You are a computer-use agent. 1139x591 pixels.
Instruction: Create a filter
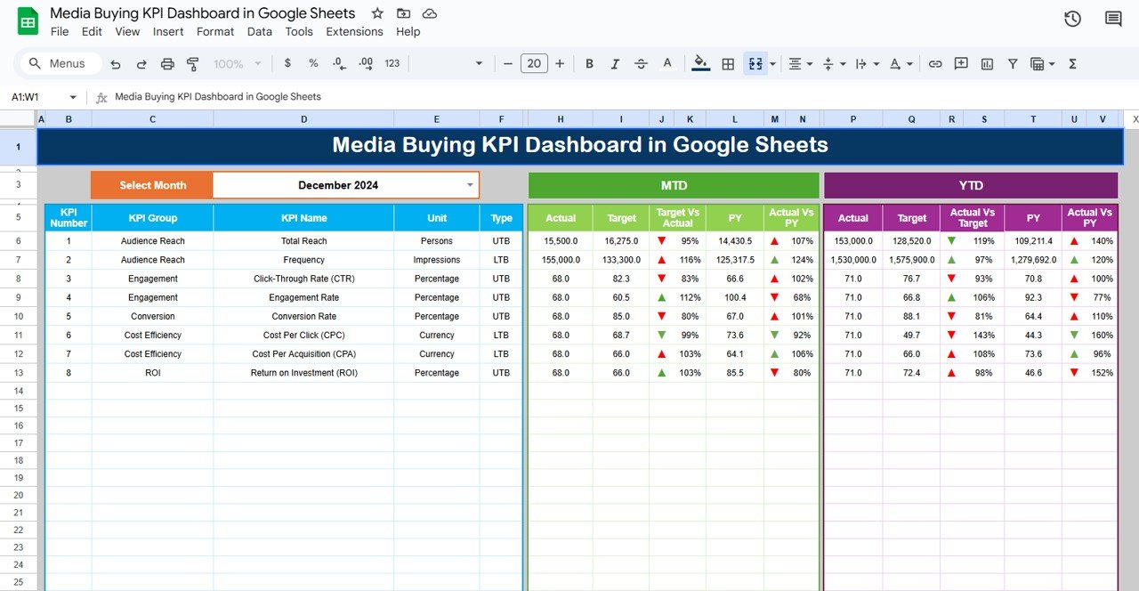(1013, 63)
